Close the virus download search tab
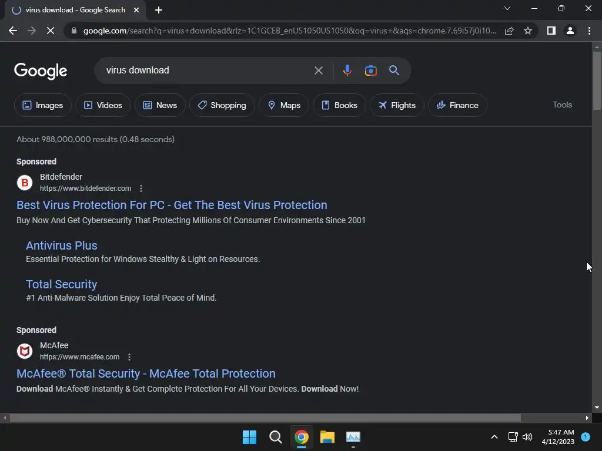This screenshot has height=451, width=602. click(x=136, y=10)
